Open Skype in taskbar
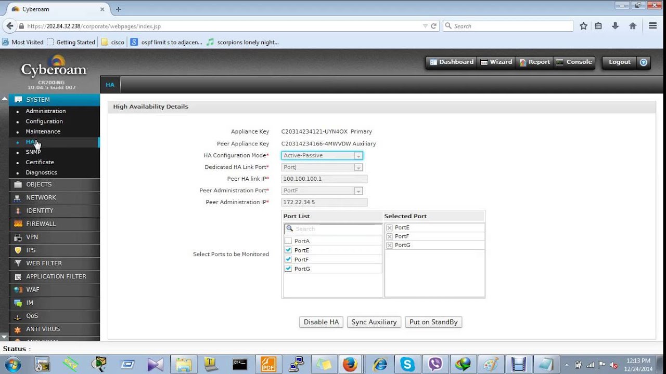Viewport: 666px width, 374px height. pyautogui.click(x=407, y=365)
